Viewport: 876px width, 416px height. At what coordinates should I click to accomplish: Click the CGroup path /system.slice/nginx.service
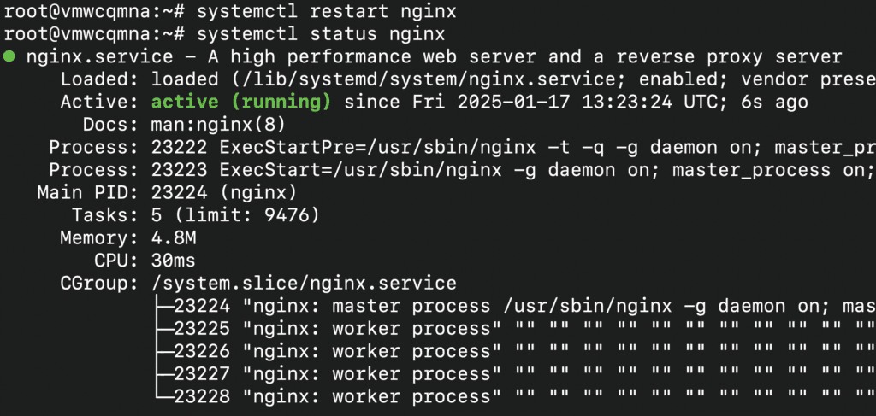304,283
